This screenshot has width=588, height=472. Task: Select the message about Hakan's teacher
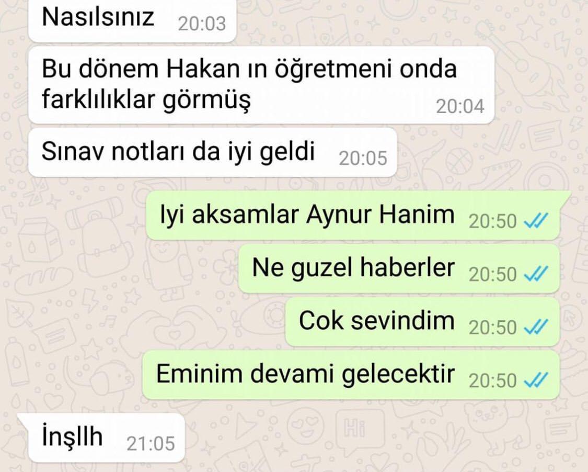pos(261,85)
